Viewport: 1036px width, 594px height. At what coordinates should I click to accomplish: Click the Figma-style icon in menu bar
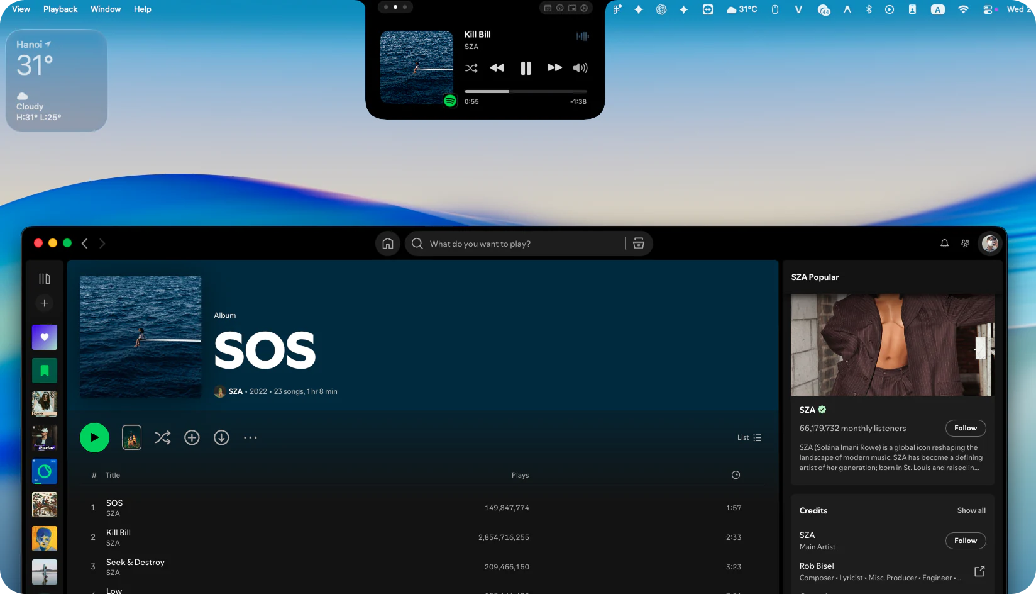pos(617,9)
